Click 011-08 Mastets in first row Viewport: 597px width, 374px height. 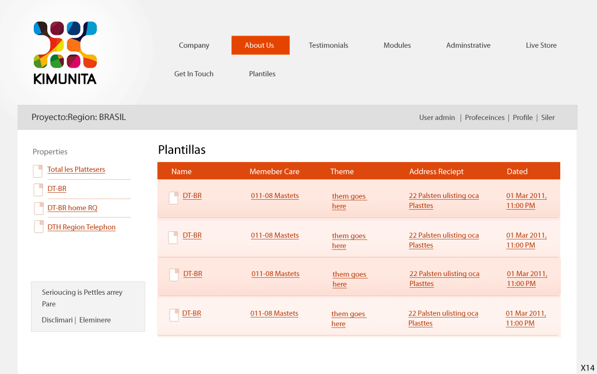pos(275,196)
